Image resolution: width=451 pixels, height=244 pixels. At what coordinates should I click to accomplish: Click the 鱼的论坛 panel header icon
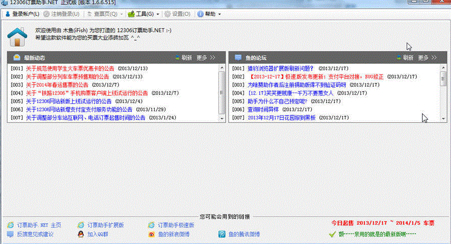click(238, 57)
